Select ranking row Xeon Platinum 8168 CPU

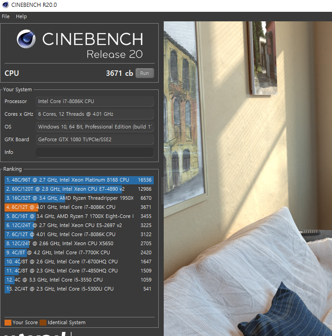coord(79,180)
